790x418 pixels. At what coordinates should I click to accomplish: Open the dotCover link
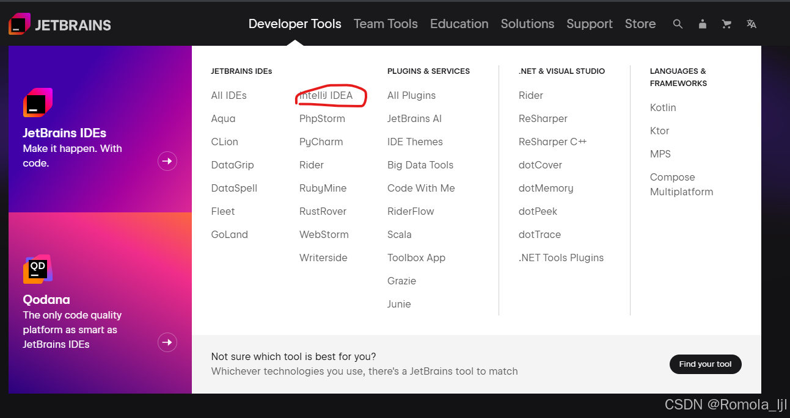(x=541, y=165)
